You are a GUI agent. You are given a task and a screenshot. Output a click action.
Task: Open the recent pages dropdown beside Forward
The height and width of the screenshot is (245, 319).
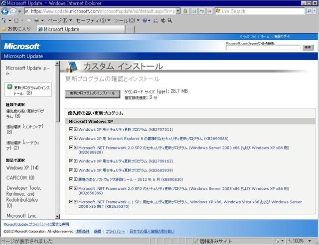[19, 11]
